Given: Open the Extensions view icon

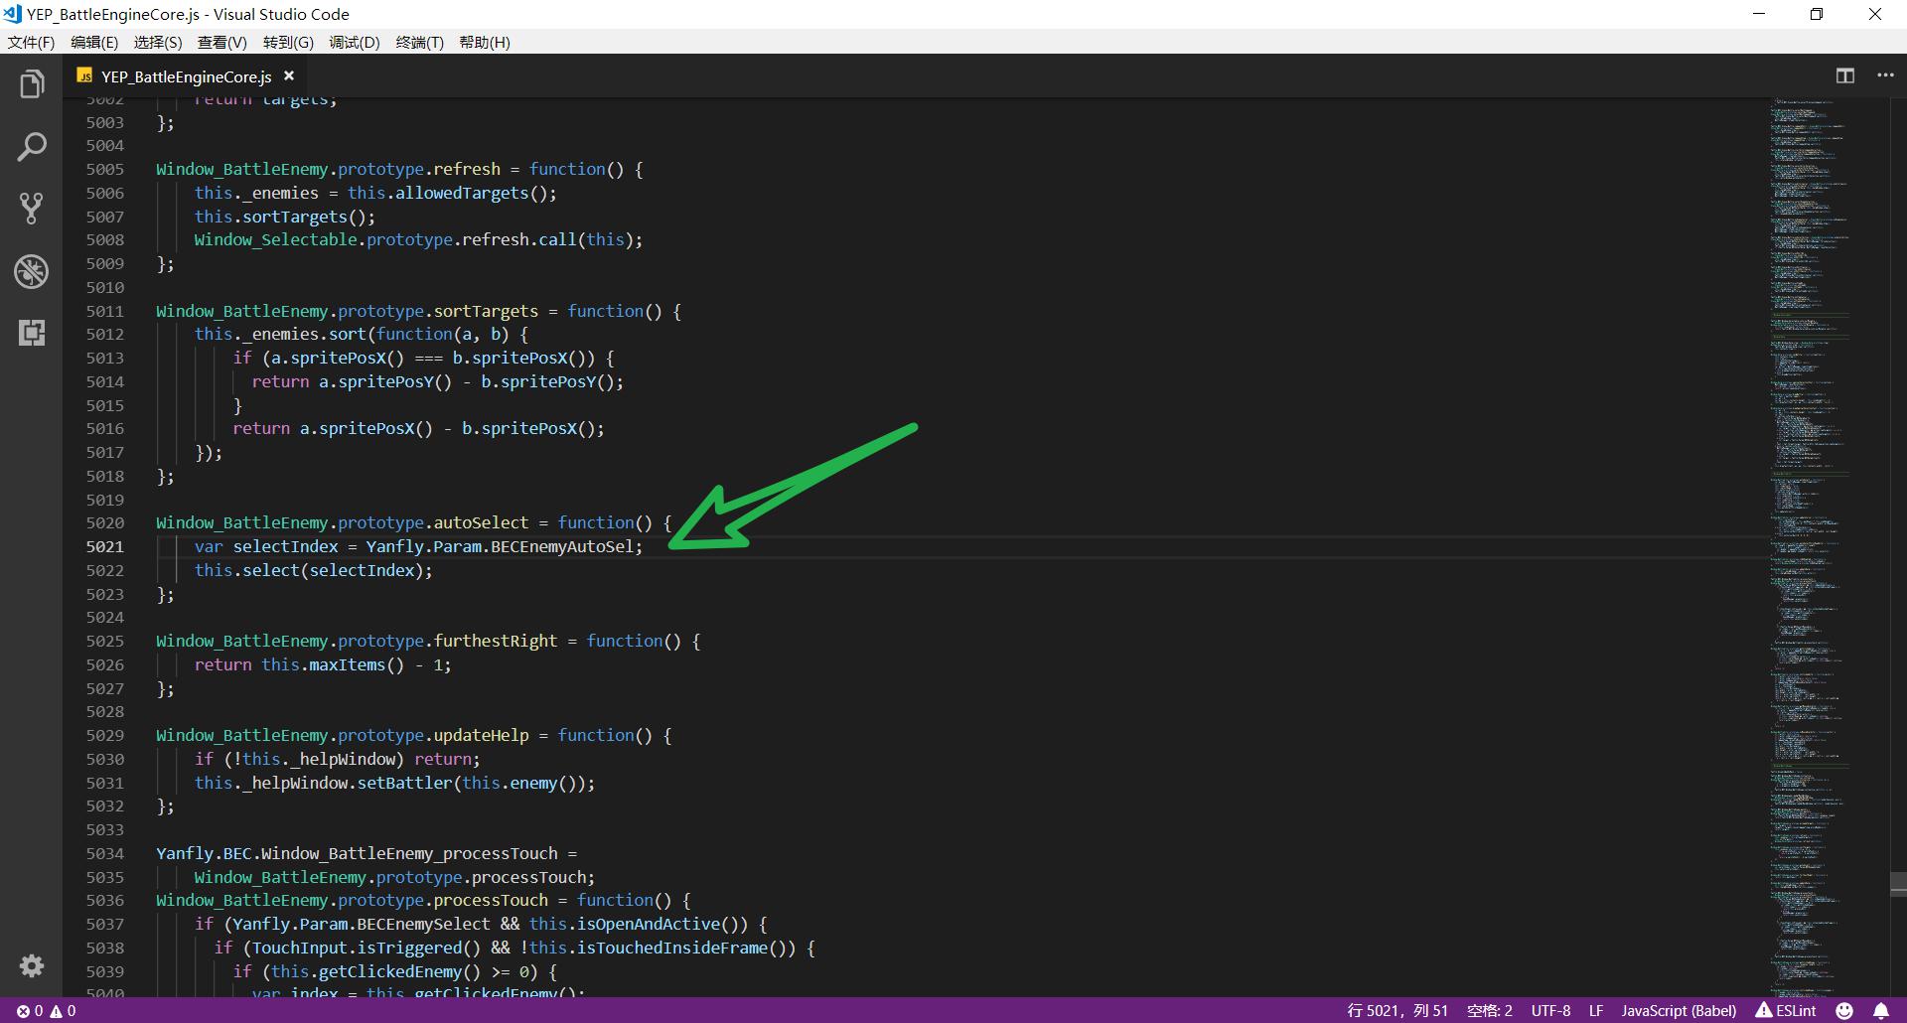Looking at the screenshot, I should [x=32, y=333].
